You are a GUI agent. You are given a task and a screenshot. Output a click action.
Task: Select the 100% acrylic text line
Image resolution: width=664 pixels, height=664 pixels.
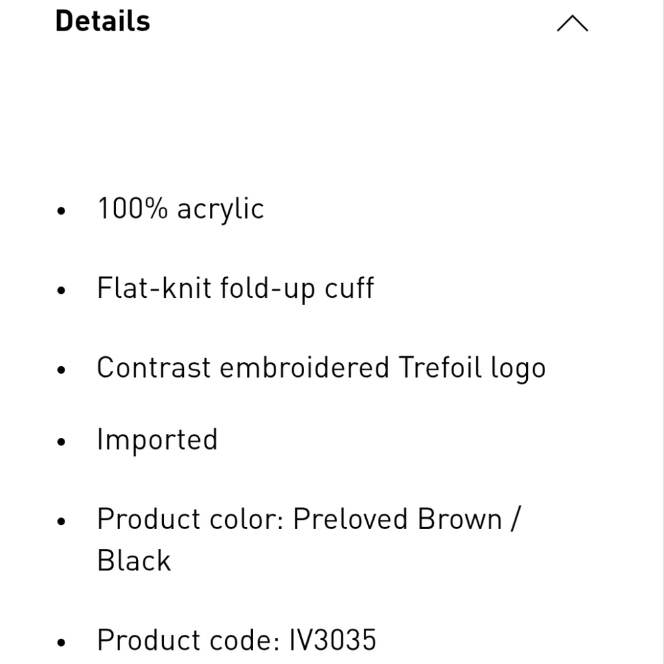(x=181, y=209)
